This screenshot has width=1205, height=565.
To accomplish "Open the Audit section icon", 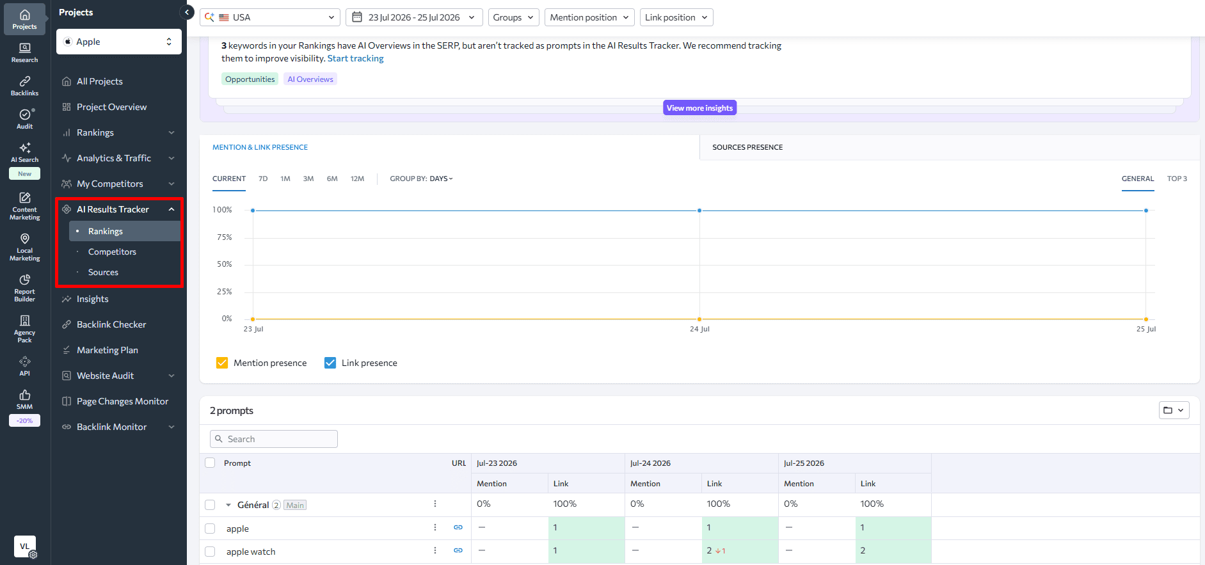I will (x=24, y=119).
